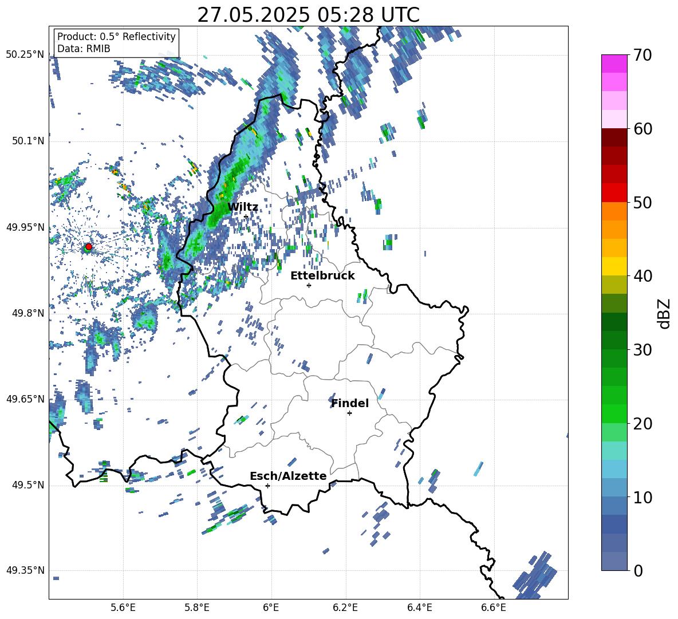This screenshot has width=678, height=619.
Task: Click the Product: 0.5° Reflectivity text
Action: (116, 37)
